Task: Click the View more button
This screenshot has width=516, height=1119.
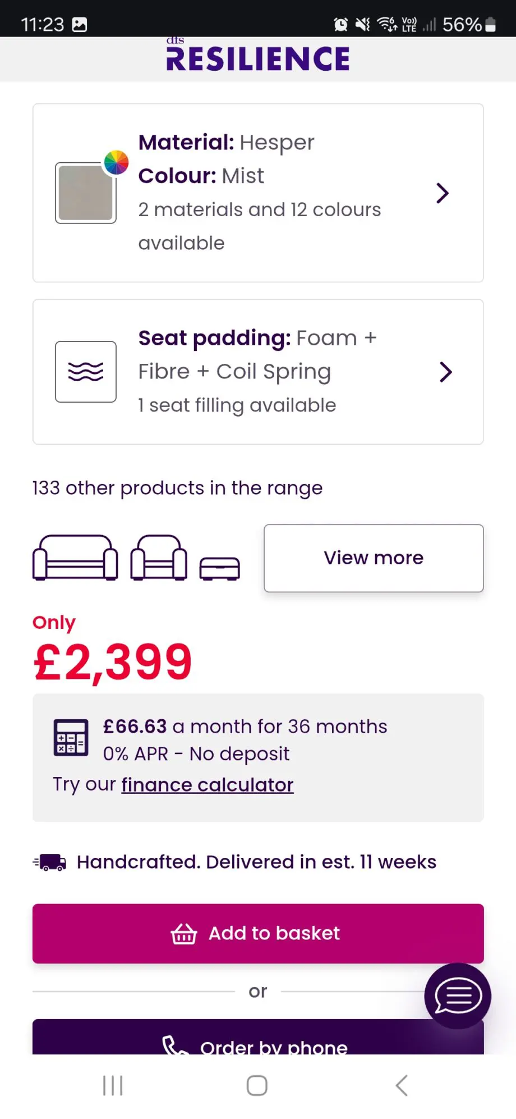Action: click(x=374, y=558)
